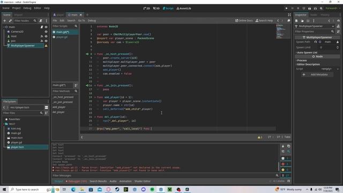Open the Forward+ renderer dropdown
The width and height of the screenshot is (343, 193).
pos(332,9)
